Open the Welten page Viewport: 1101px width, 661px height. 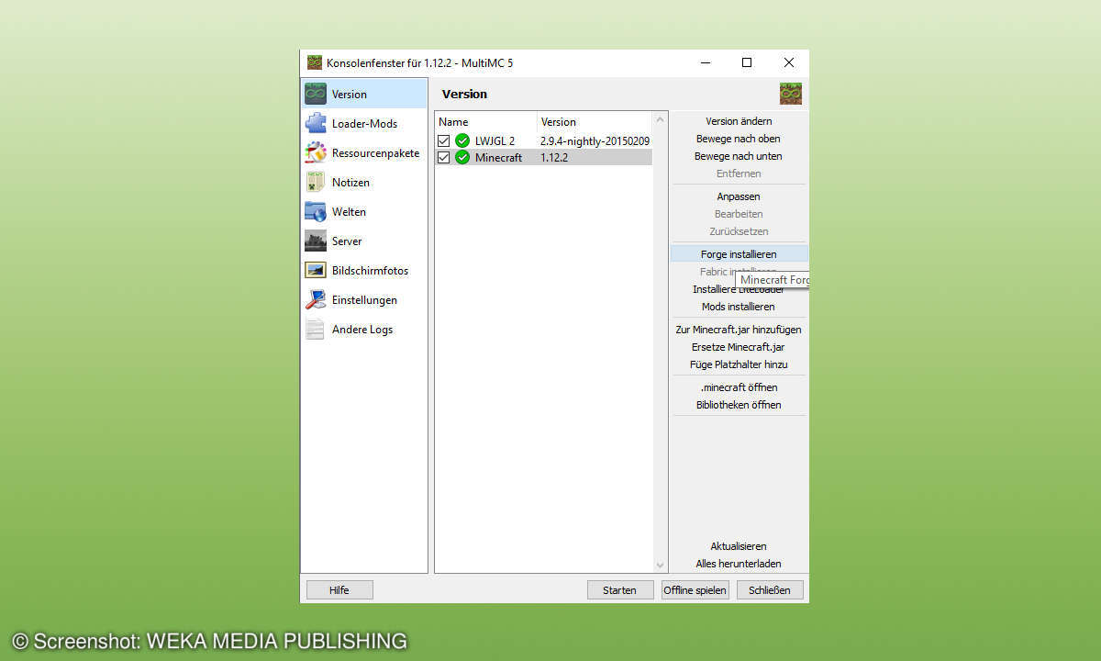[364, 211]
